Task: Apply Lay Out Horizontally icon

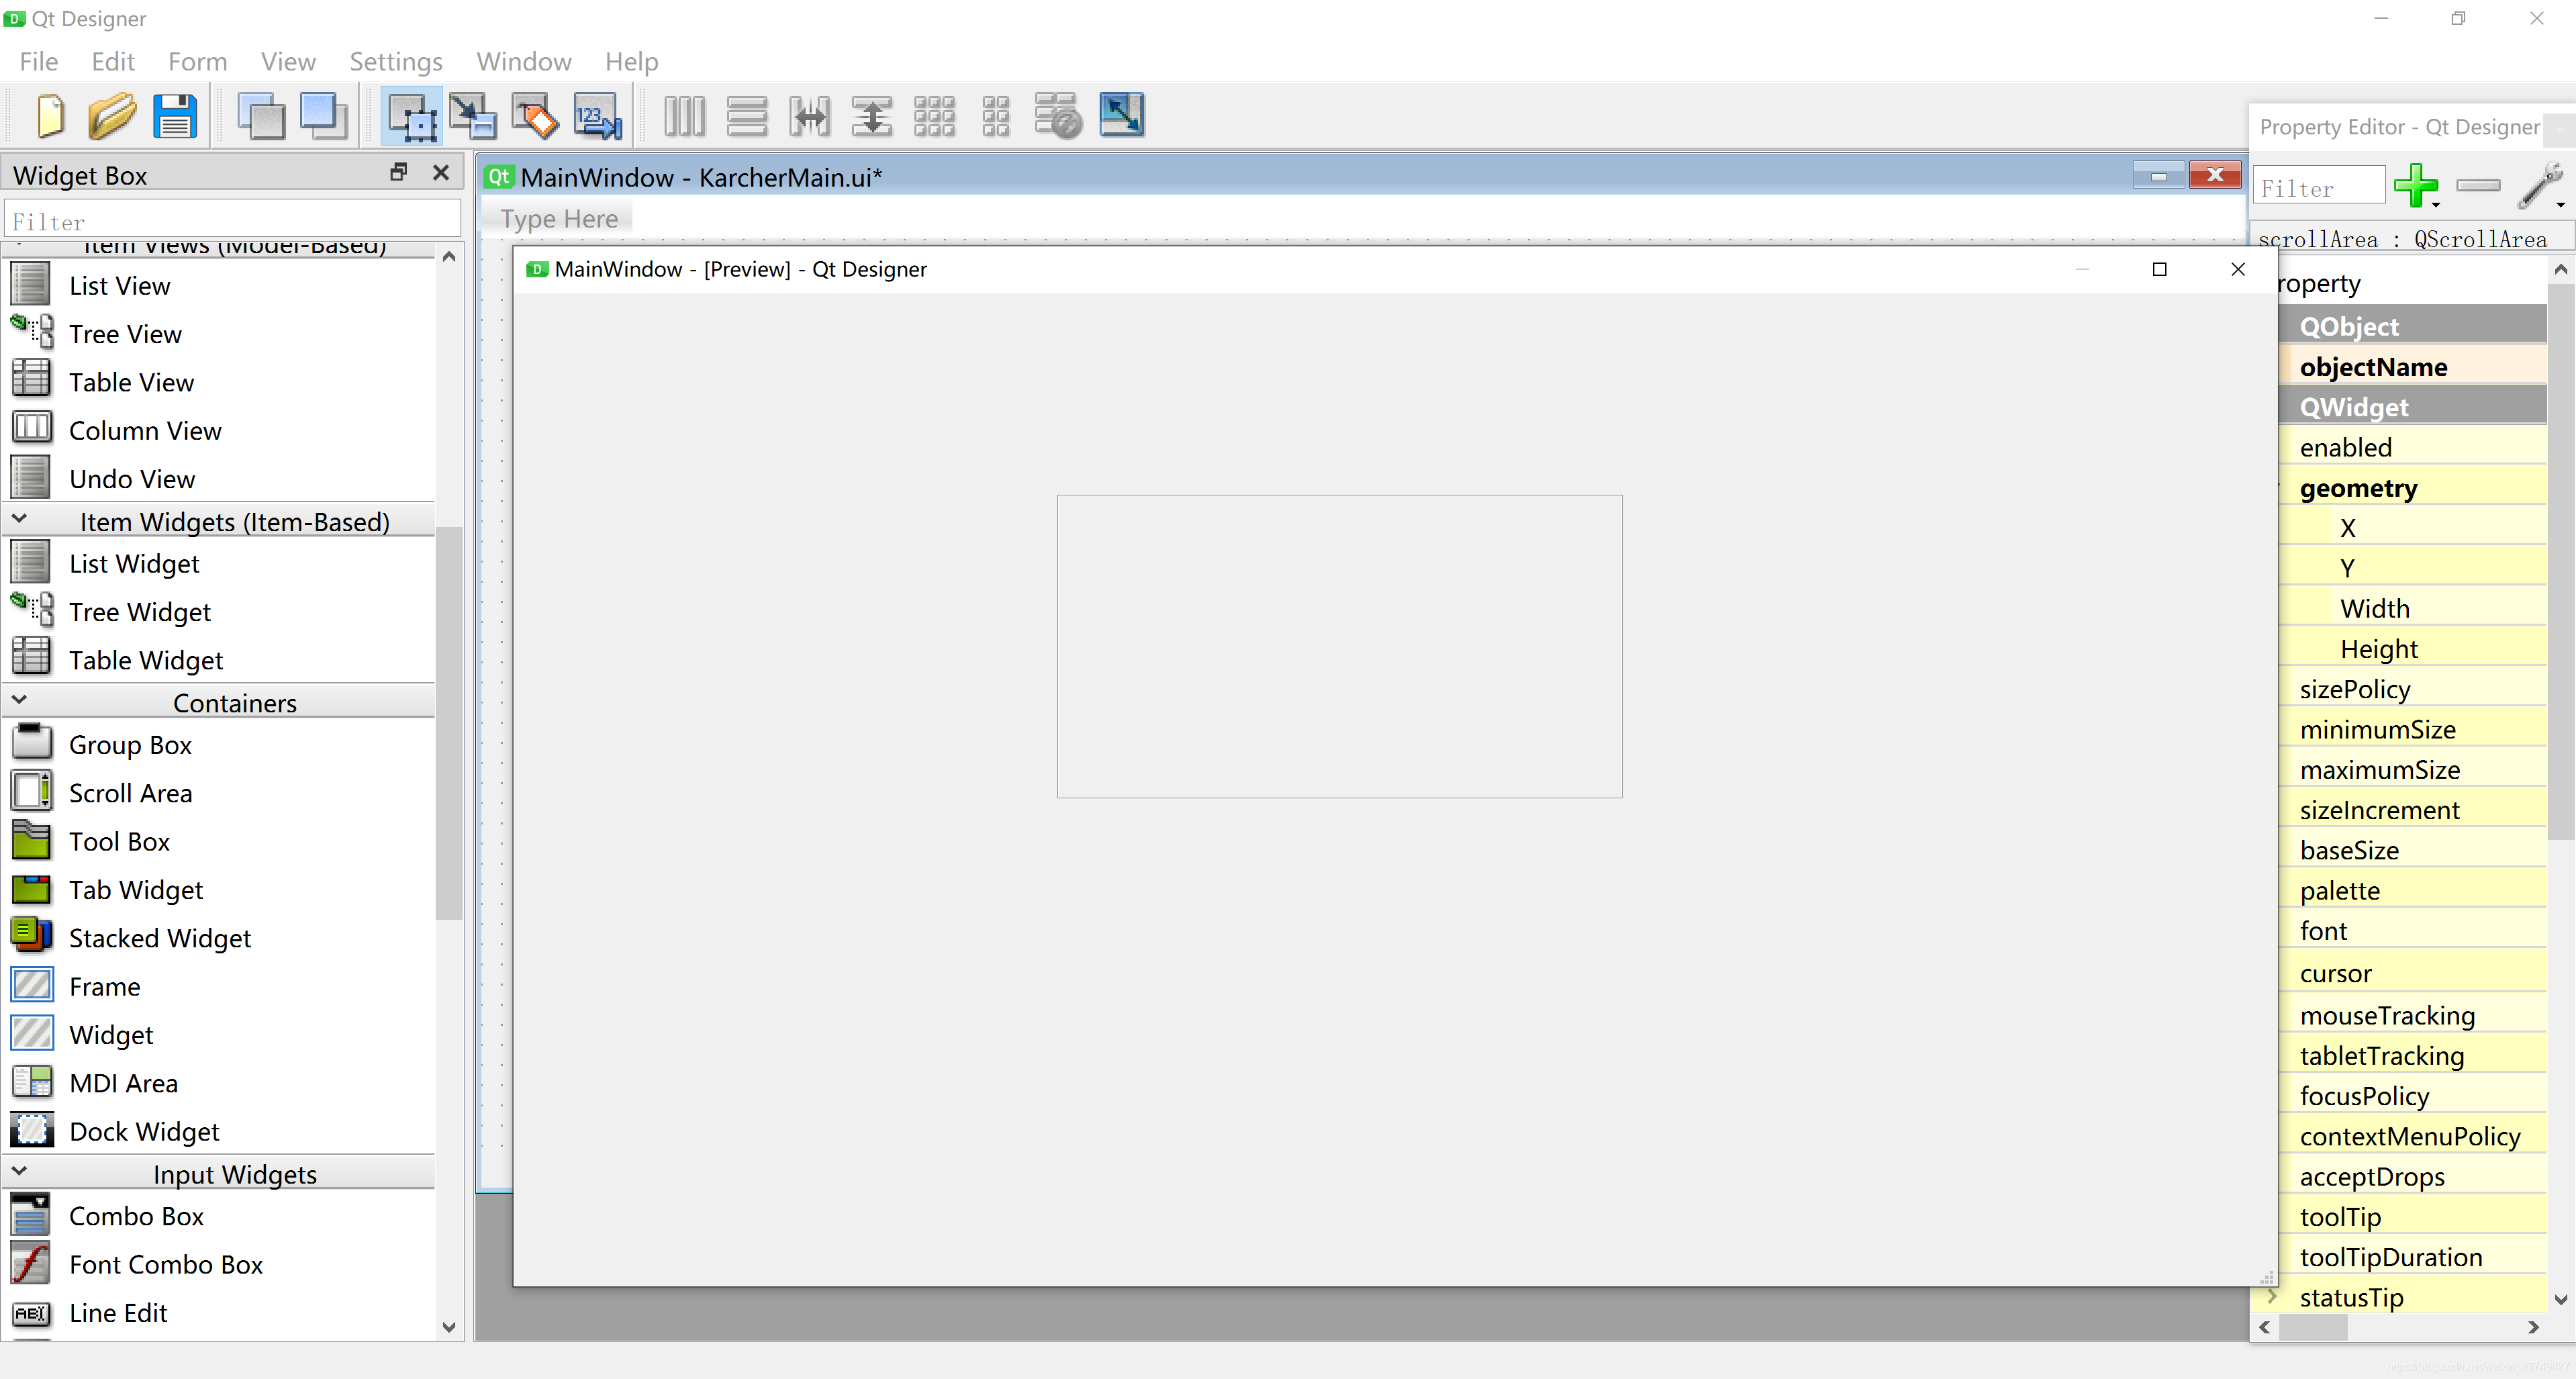Action: point(685,116)
